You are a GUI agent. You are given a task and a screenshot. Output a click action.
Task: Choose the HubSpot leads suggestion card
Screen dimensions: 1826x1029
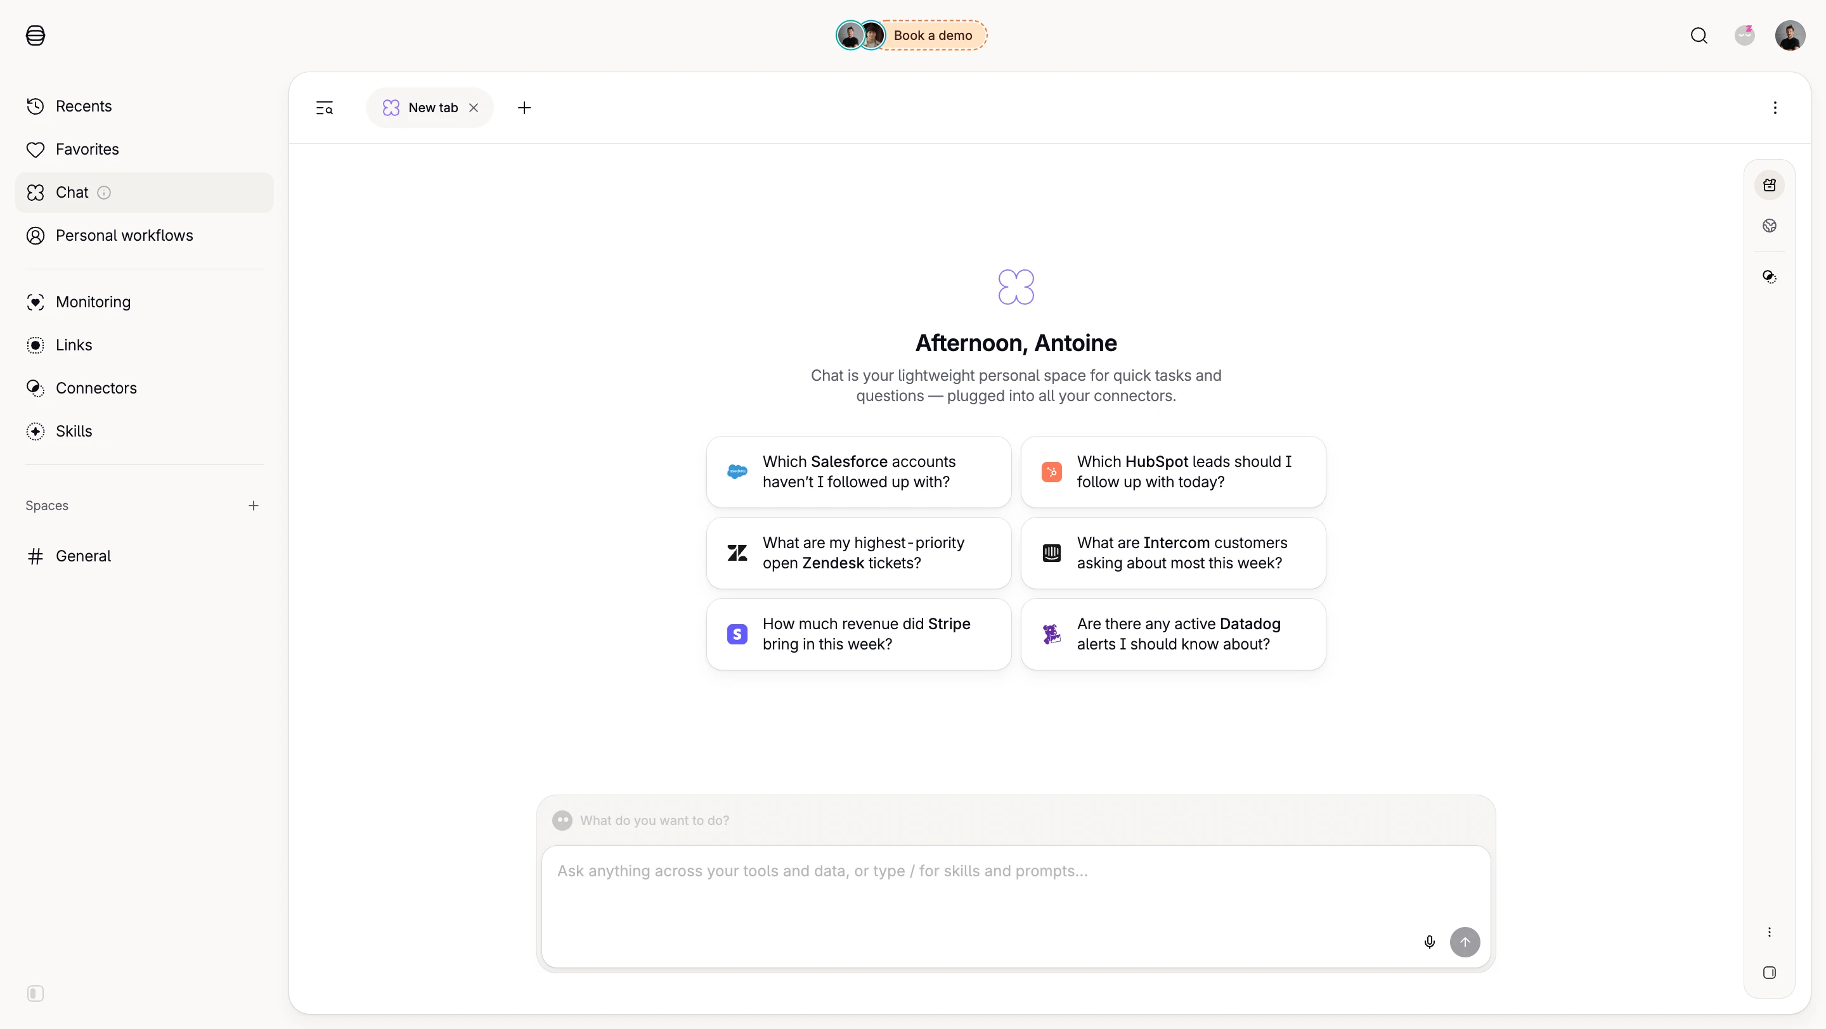click(x=1173, y=471)
